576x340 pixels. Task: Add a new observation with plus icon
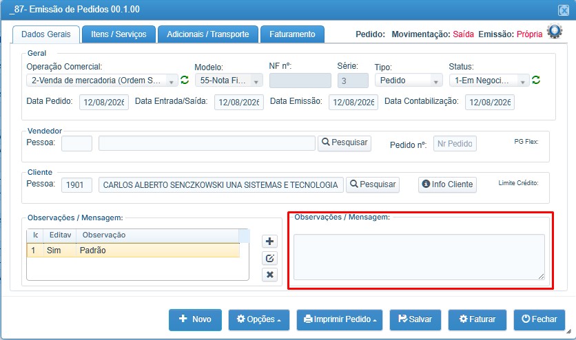pos(269,242)
